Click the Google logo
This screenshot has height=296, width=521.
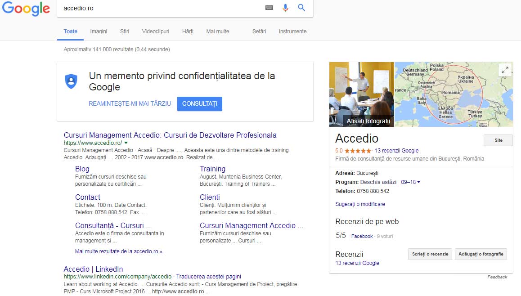[26, 9]
